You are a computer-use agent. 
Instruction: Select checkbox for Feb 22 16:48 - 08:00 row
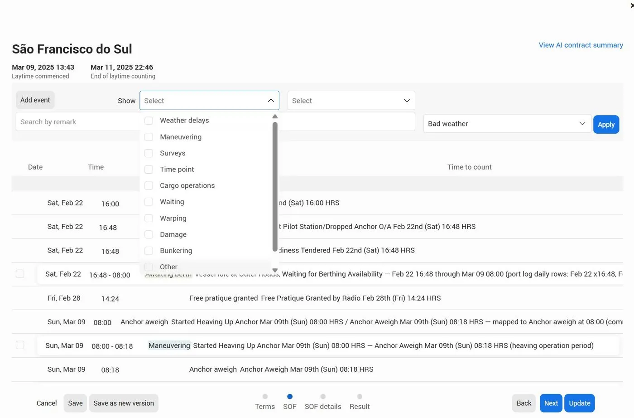(20, 274)
